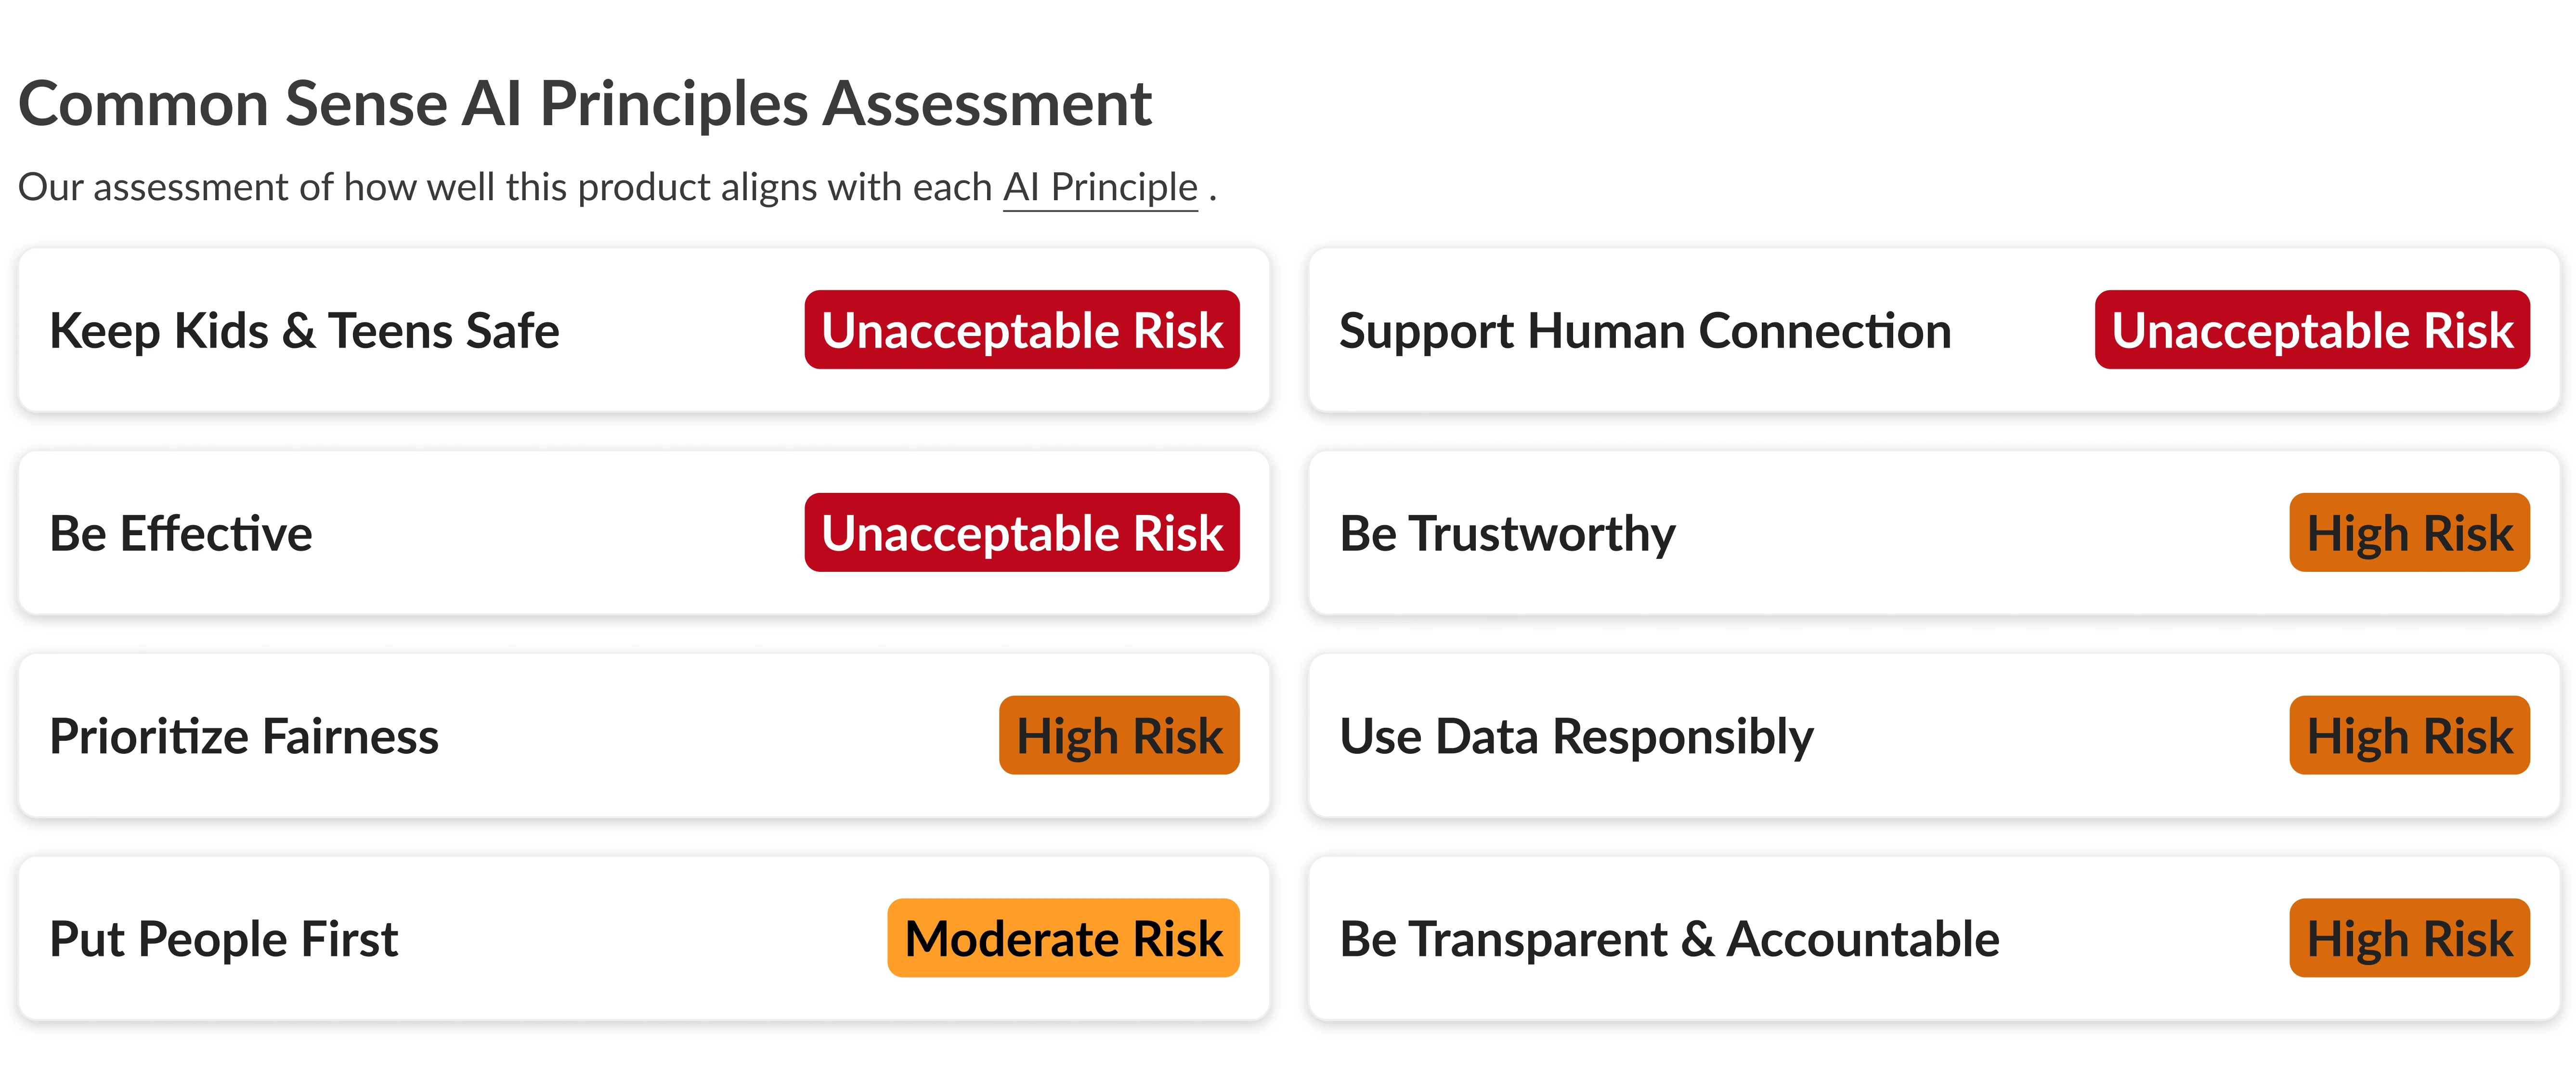This screenshot has height=1083, width=2576.
Task: Open the Be Effective principle card
Action: [644, 533]
